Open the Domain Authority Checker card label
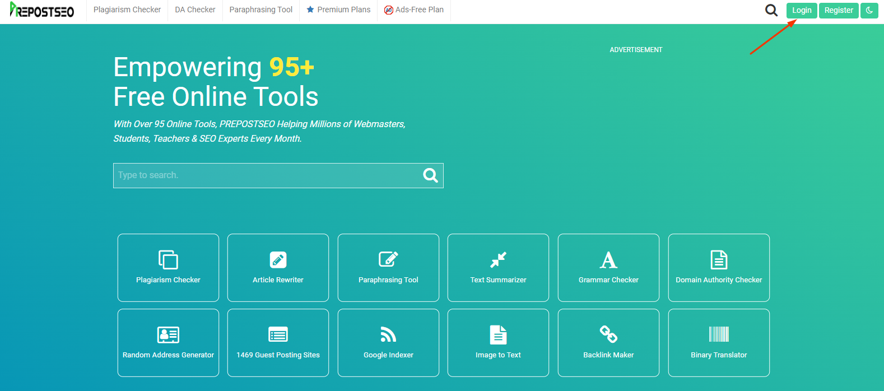 (x=719, y=280)
